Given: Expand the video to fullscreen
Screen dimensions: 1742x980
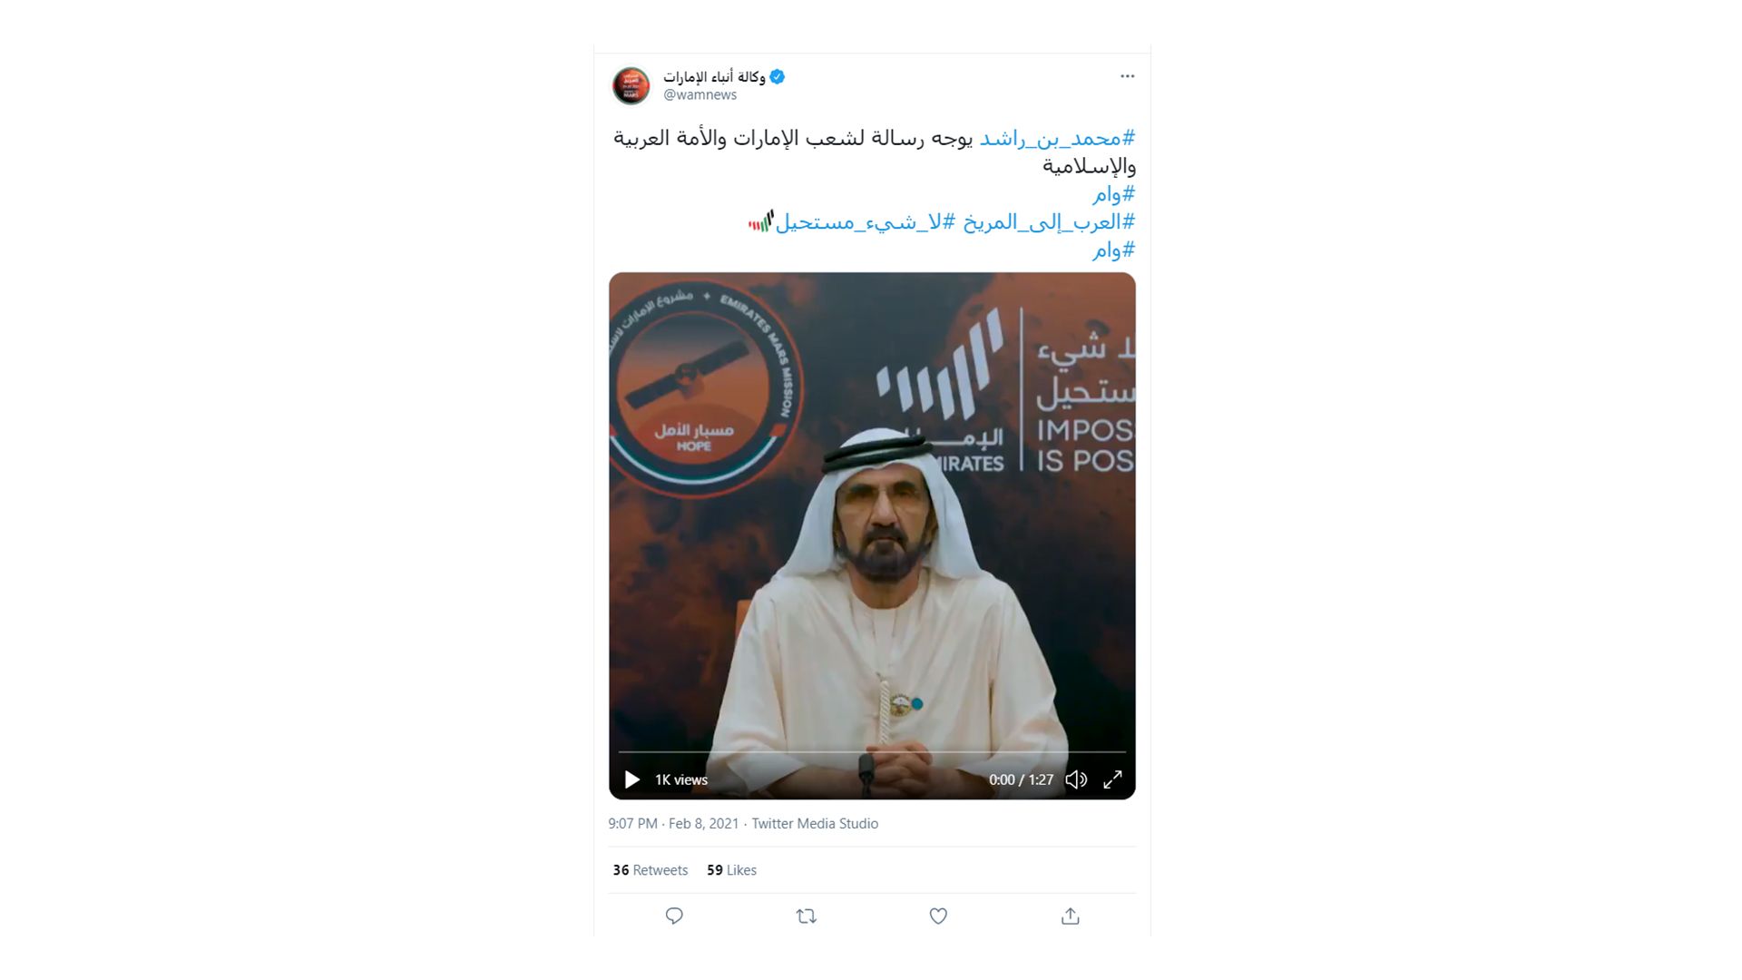Looking at the screenshot, I should tap(1113, 779).
